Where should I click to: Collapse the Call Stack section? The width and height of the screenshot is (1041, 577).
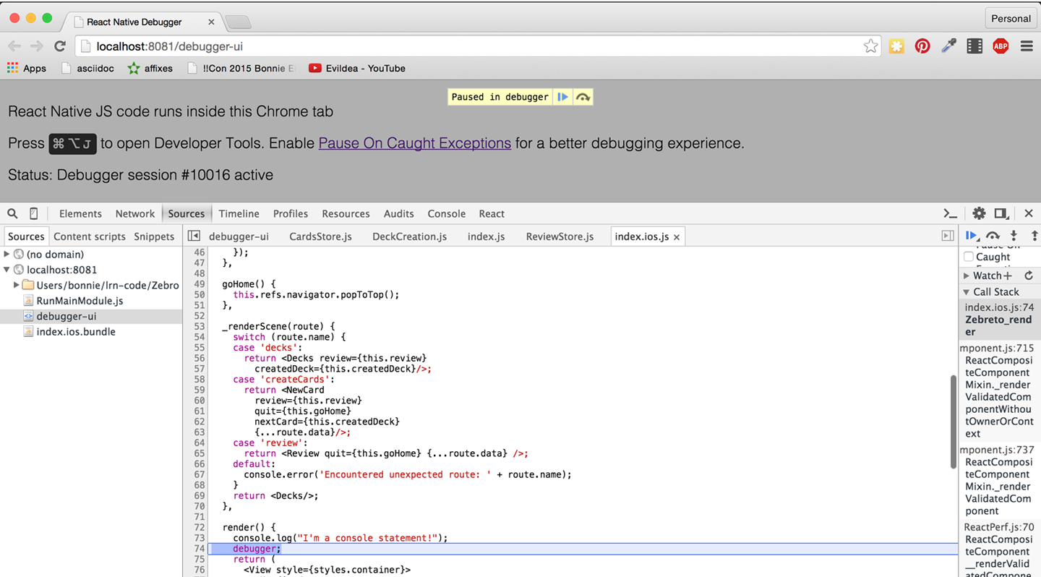tap(967, 292)
